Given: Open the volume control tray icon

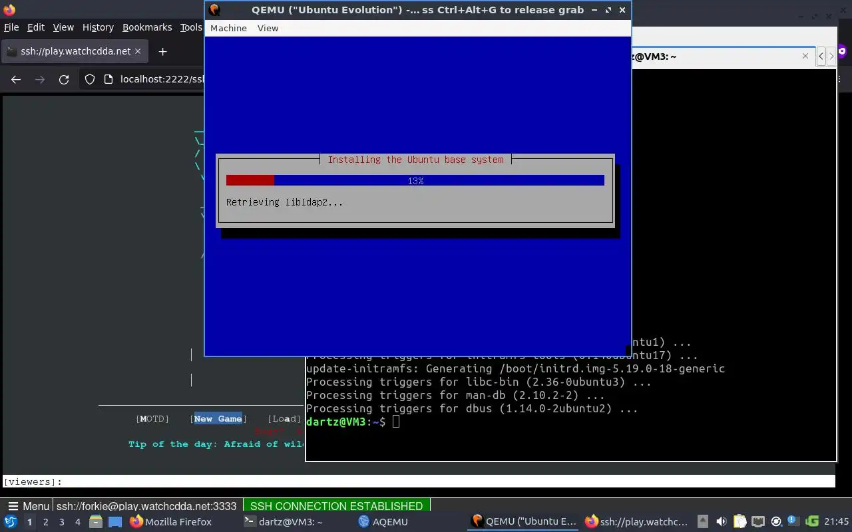Looking at the screenshot, I should 722,522.
